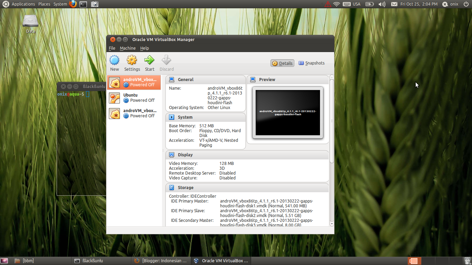Screen dimensions: 472x265
Task: Switch to Snapshots view button
Action: click(312, 63)
